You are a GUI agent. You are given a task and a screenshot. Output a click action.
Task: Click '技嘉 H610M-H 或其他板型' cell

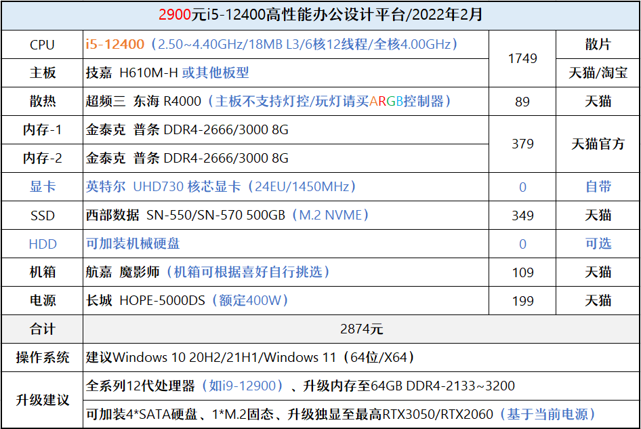286,73
